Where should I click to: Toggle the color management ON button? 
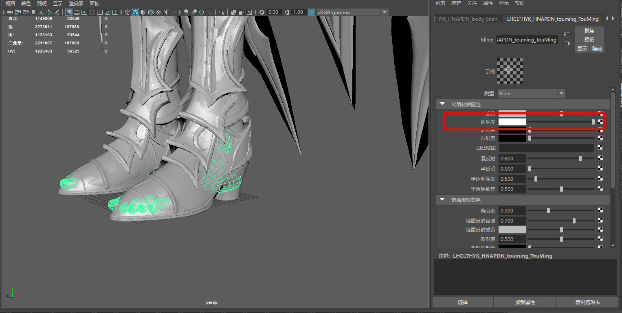[x=311, y=12]
